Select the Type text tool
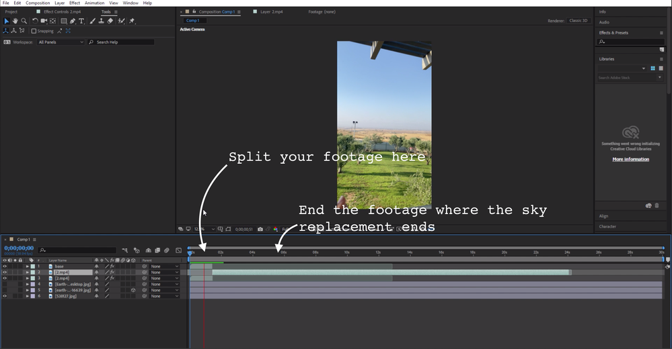The width and height of the screenshot is (672, 349). tap(81, 21)
